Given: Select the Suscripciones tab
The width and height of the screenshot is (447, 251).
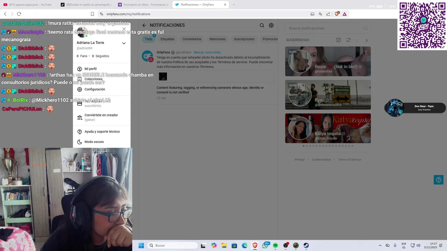Looking at the screenshot, I should point(244,39).
